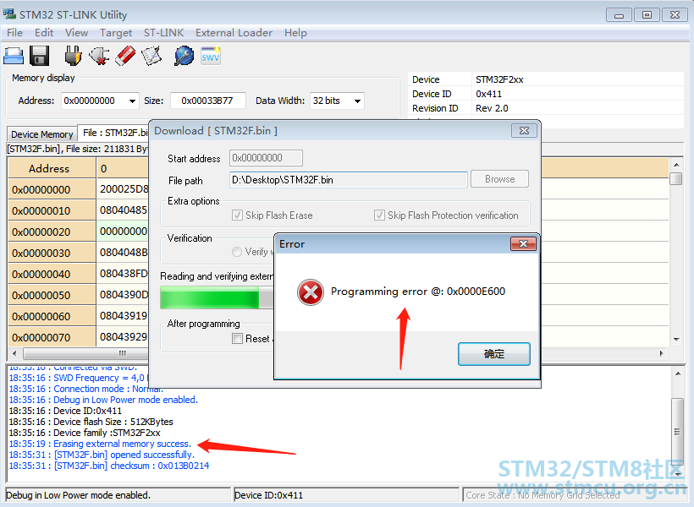Click STM32 ST-LINK Utility title icon
The height and width of the screenshot is (507, 694).
(9, 14)
